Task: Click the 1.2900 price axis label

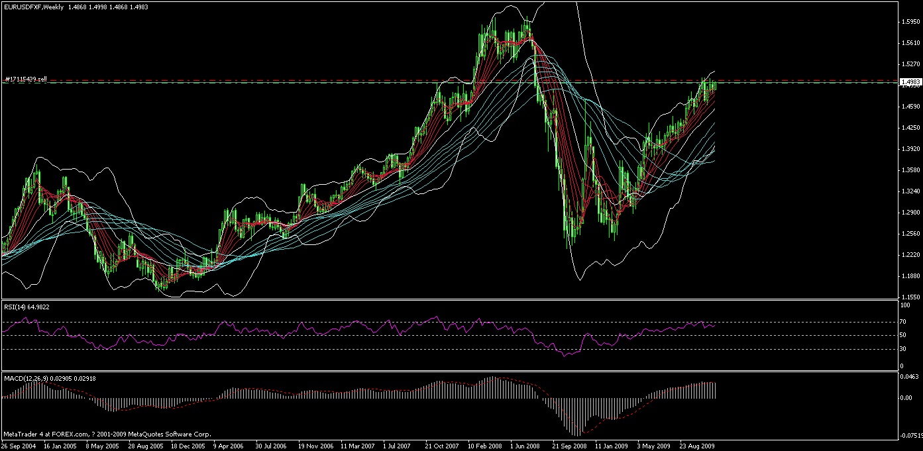Action: tap(908, 213)
